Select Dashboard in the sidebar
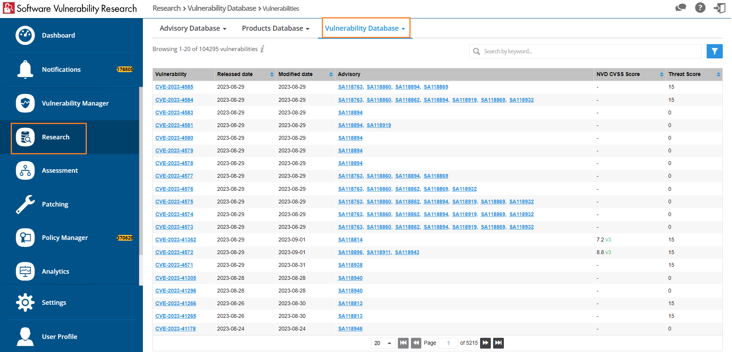This screenshot has width=732, height=352. click(58, 35)
